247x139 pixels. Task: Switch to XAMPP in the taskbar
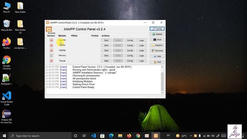tap(156, 136)
